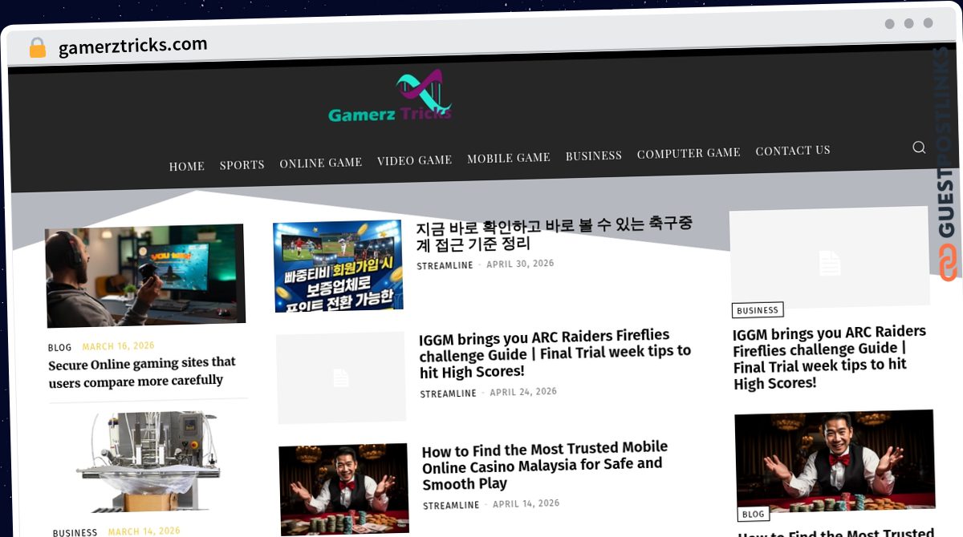Open the ONLINE GAME menu item

coord(321,162)
